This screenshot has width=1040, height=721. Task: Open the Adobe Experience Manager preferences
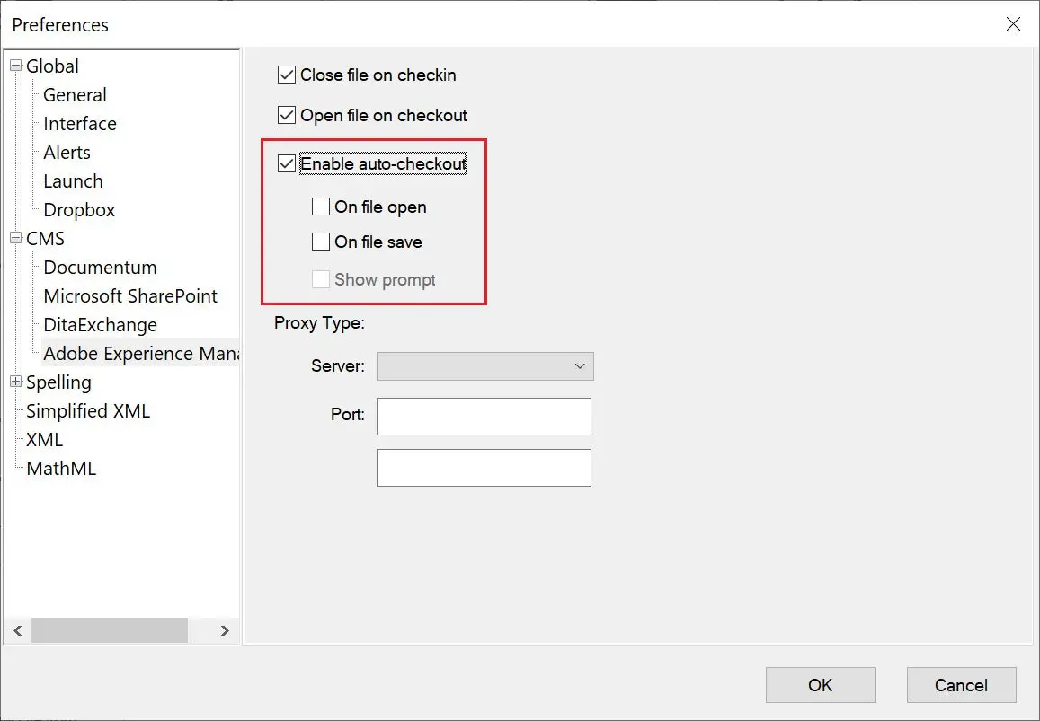coord(140,353)
